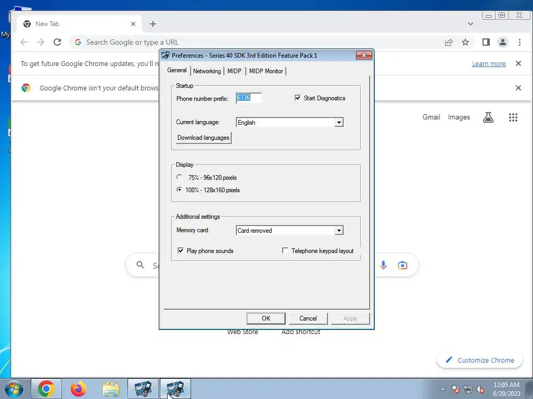The image size is (533, 399).
Task: Open Chrome profile avatar
Action: pos(503,42)
